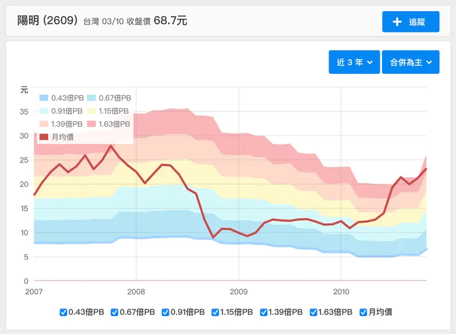456x334 pixels.
Task: Click 0.91倍PB swatch in chart legend
Action: pyautogui.click(x=44, y=111)
